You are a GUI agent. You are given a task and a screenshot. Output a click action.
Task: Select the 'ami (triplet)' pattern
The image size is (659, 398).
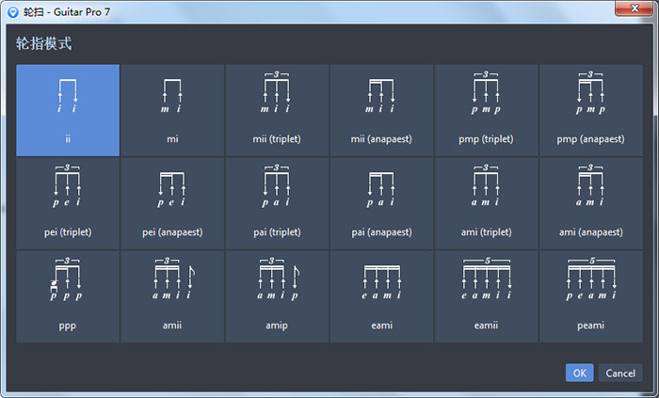pos(486,202)
